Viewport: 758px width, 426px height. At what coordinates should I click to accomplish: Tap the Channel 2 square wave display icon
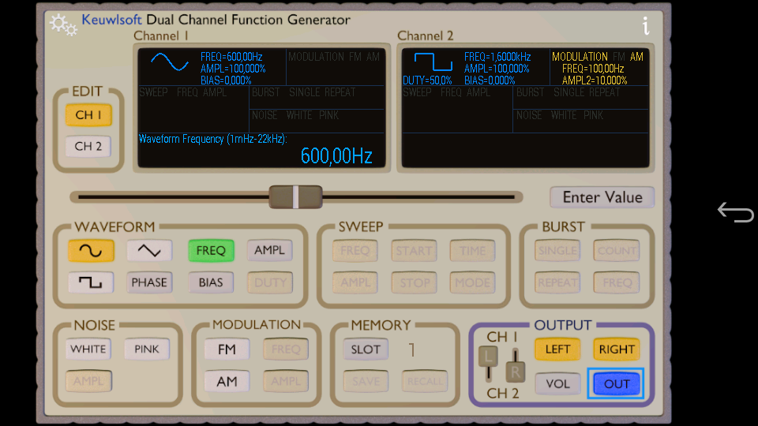pos(431,62)
